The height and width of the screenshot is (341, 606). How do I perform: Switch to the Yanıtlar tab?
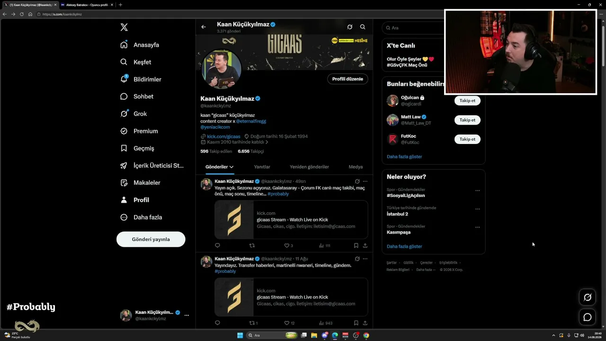(262, 167)
